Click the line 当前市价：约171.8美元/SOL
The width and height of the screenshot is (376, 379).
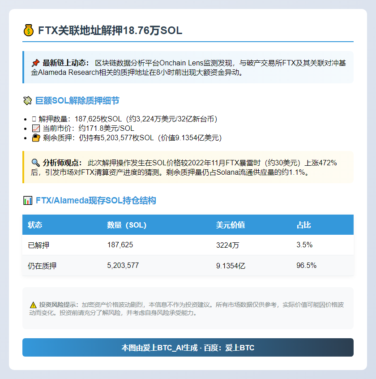click(88, 128)
